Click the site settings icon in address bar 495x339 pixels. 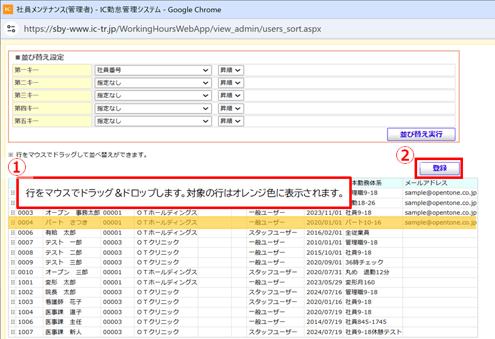tap(11, 29)
